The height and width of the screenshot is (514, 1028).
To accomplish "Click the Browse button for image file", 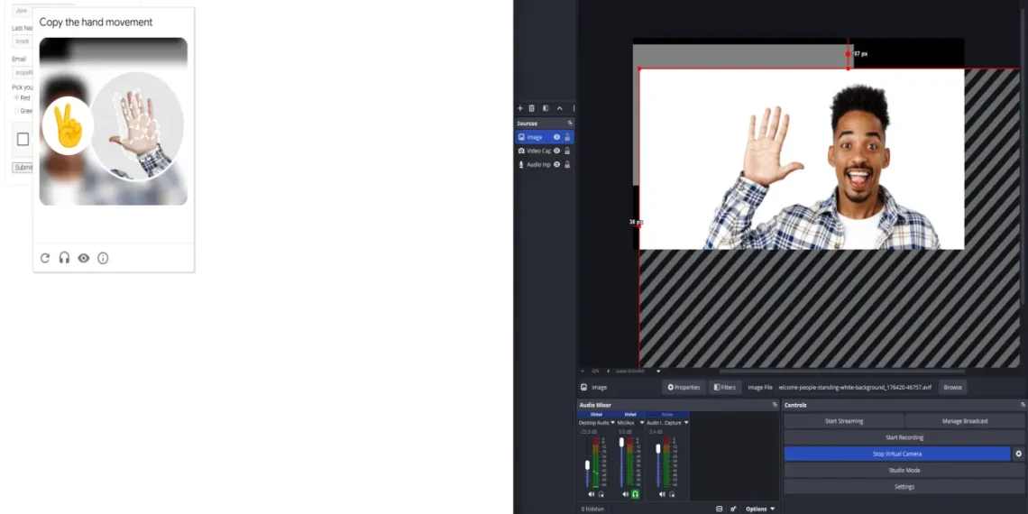I will coord(952,388).
